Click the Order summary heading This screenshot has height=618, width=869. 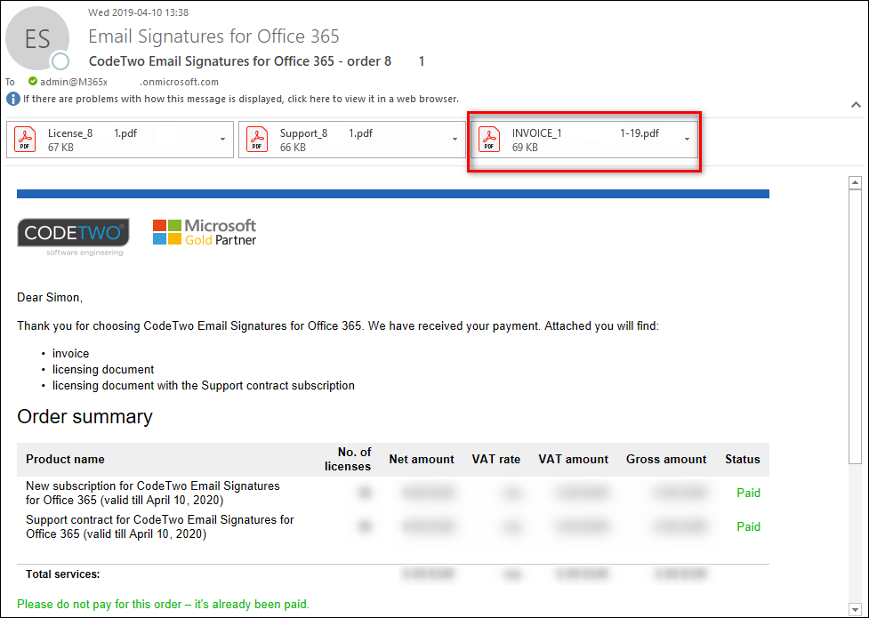[84, 417]
